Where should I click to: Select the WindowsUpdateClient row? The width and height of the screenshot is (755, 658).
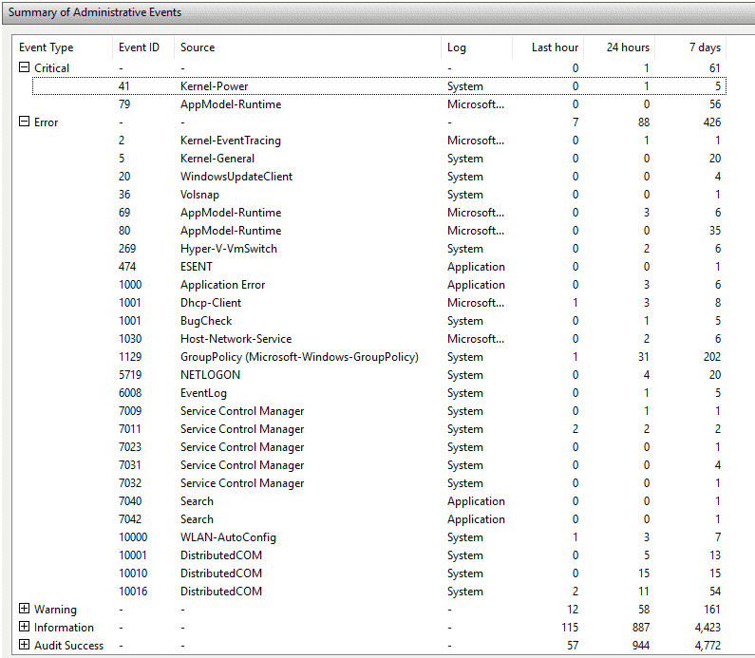pyautogui.click(x=379, y=177)
